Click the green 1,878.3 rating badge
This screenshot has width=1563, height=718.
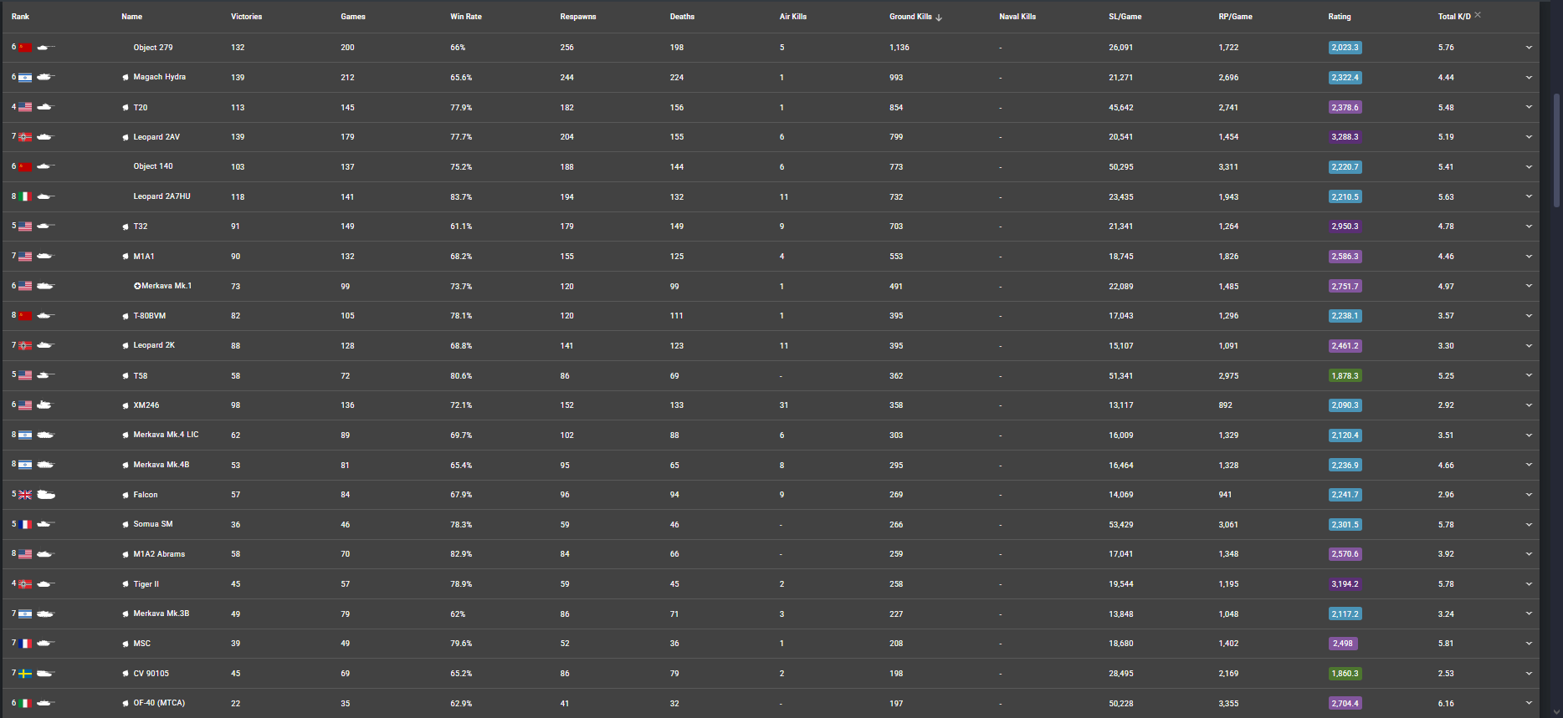(x=1345, y=376)
